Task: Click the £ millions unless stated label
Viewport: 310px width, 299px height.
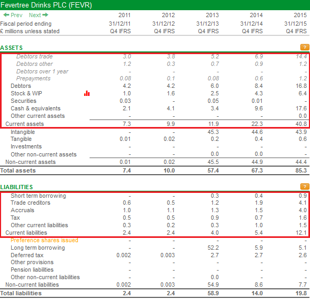Action: [x=30, y=31]
